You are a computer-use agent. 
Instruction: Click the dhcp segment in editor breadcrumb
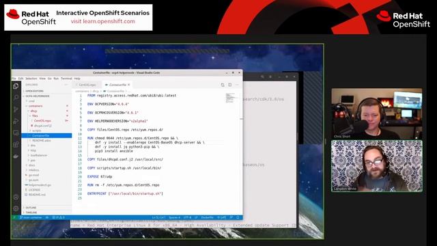coord(96,91)
